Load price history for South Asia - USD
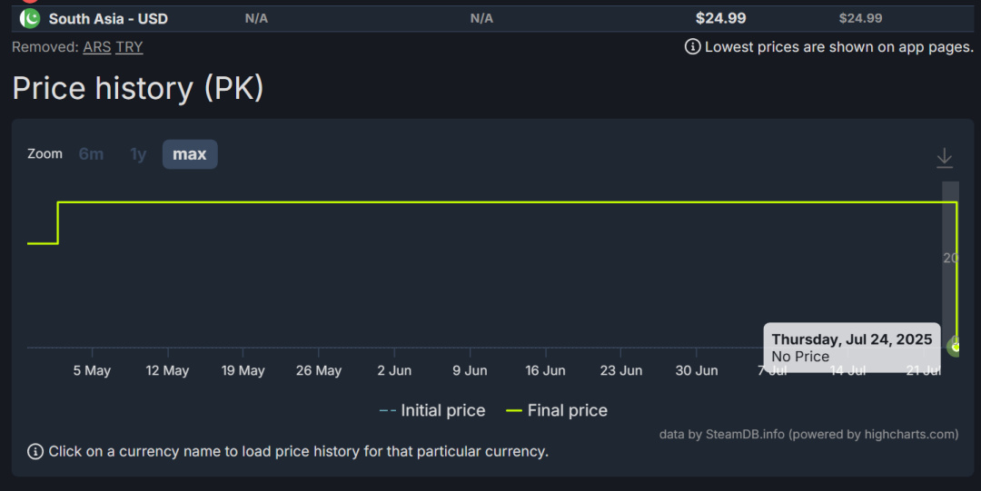981x491 pixels. (x=108, y=18)
